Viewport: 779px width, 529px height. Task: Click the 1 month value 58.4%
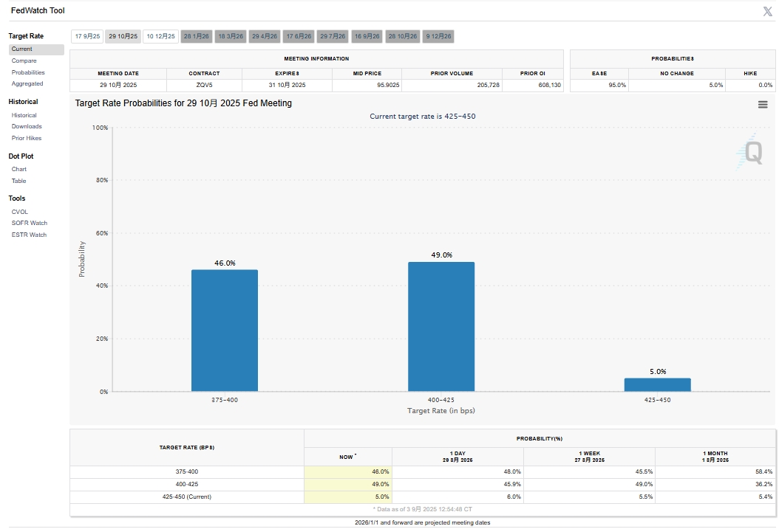(x=764, y=472)
